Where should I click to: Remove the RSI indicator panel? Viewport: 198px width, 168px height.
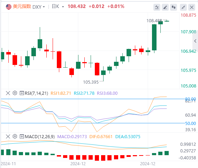8,93
